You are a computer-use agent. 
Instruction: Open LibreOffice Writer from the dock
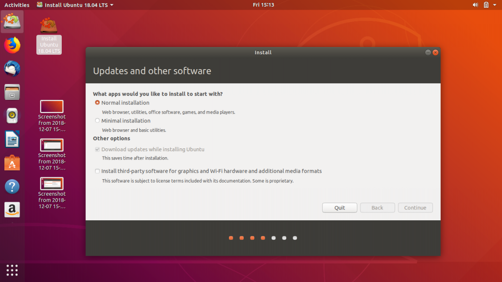[12, 139]
